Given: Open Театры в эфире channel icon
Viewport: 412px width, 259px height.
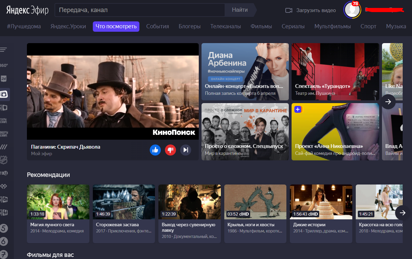Looking at the screenshot, I should click(x=4, y=121).
